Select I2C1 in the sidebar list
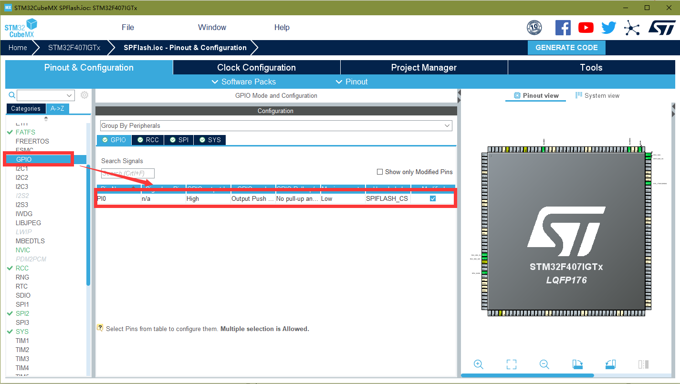The image size is (680, 384). coord(21,168)
